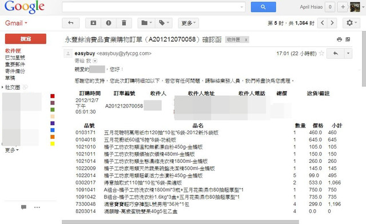Select the orange label color square
Viewport: 366px width, 224px height.
[53, 137]
